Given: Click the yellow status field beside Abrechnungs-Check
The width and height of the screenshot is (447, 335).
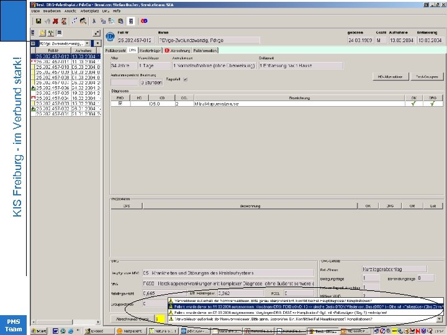Looking at the screenshot, I should [160, 319].
